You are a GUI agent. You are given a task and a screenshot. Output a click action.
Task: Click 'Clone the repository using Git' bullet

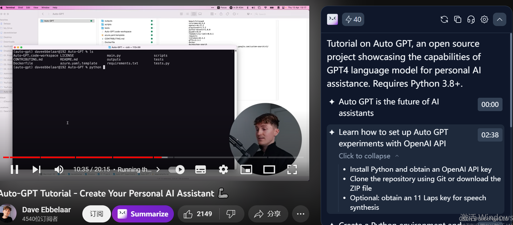click(425, 183)
